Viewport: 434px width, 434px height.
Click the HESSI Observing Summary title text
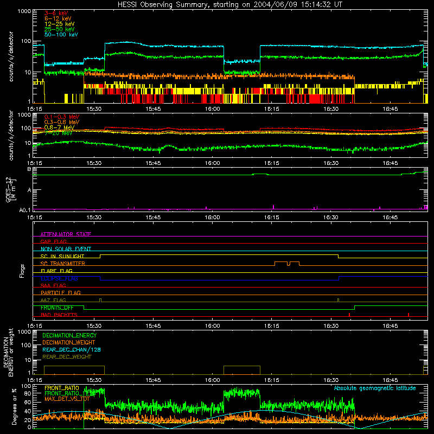229,5
